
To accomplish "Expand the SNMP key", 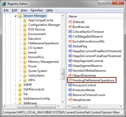I will [x=15, y=85].
